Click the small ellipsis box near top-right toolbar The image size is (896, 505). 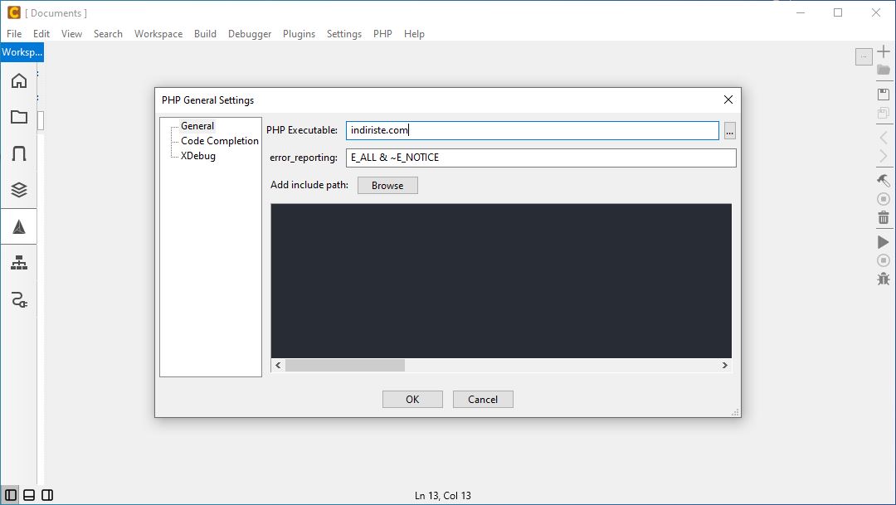click(864, 56)
